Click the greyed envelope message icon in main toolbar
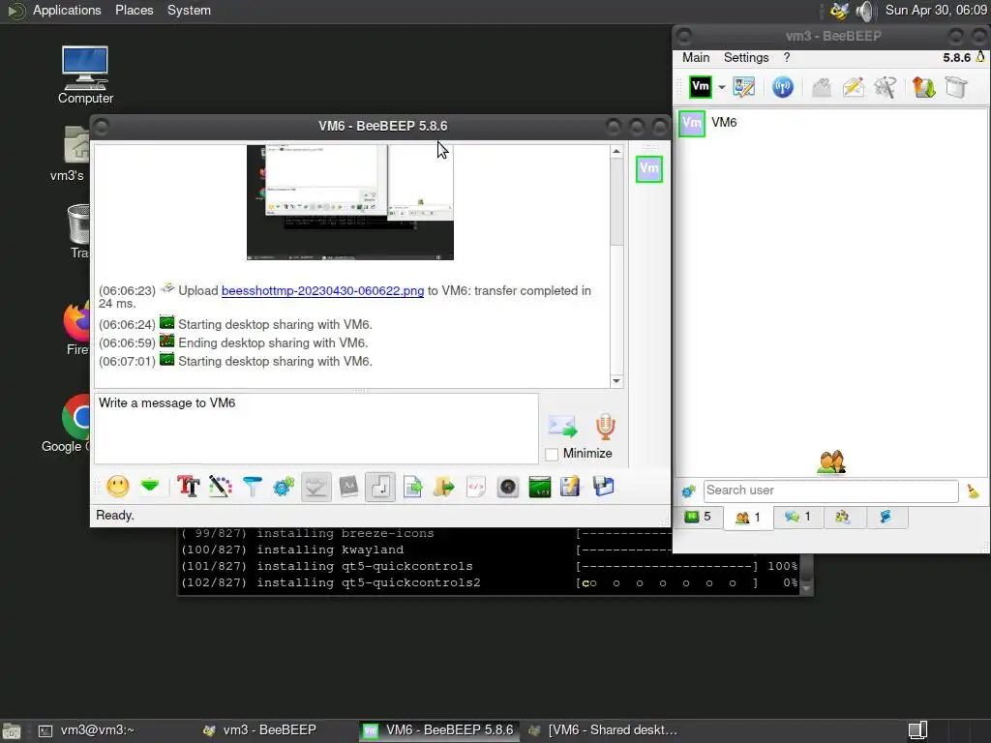 click(x=821, y=86)
